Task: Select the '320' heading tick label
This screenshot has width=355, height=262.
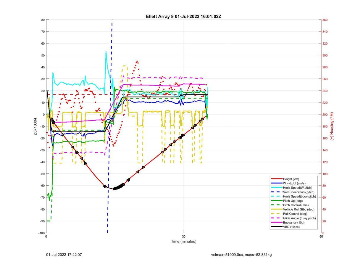Action: click(x=325, y=44)
